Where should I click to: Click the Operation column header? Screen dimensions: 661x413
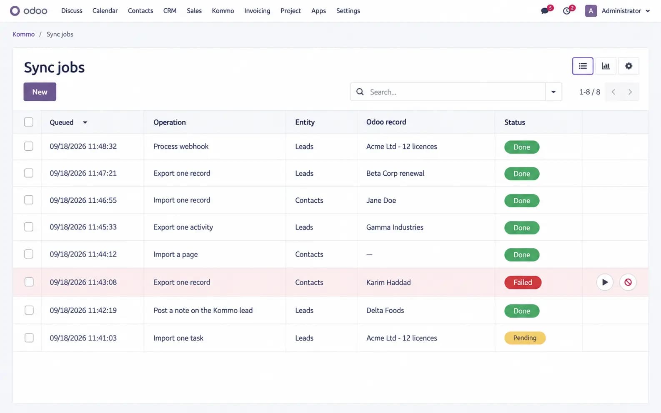(170, 122)
